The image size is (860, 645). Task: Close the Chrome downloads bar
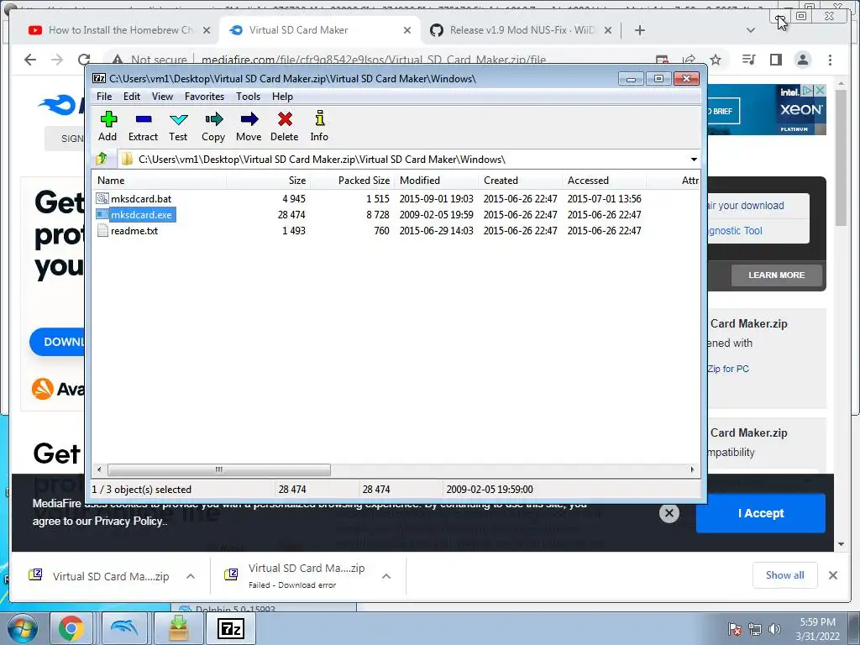832,575
